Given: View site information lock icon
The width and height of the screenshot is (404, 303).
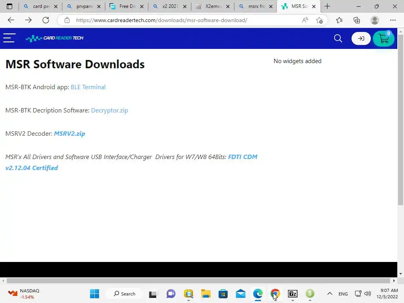Looking at the screenshot, I should tap(67, 20).
